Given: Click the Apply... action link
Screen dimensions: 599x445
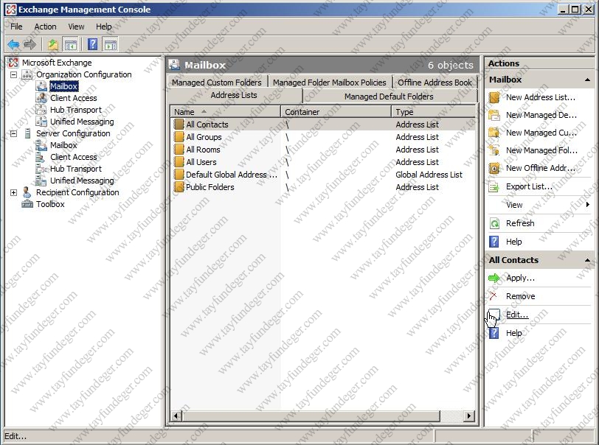Looking at the screenshot, I should [x=520, y=278].
